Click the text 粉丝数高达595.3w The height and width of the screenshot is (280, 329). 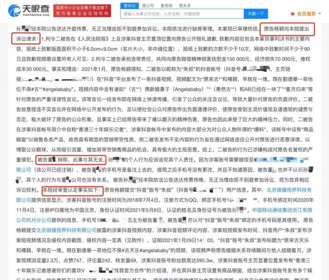coord(191,261)
